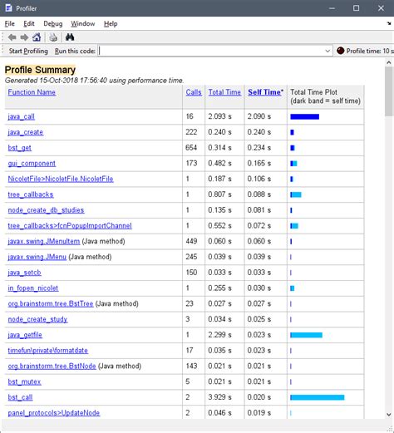The image size is (394, 433).
Task: Go back with the left arrow icon
Action: (x=12, y=37)
